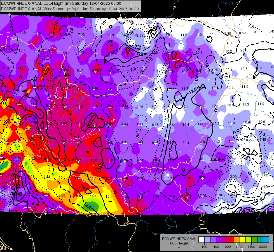The image size is (274, 252).
Task: Select the wind shear value 4.04
Action: click(140, 89)
